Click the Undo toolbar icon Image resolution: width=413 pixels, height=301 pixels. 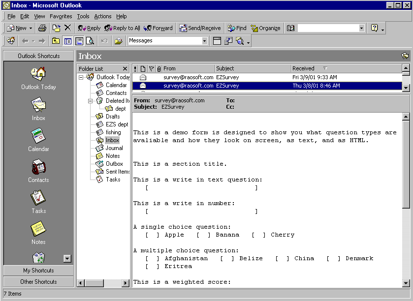(x=104, y=41)
